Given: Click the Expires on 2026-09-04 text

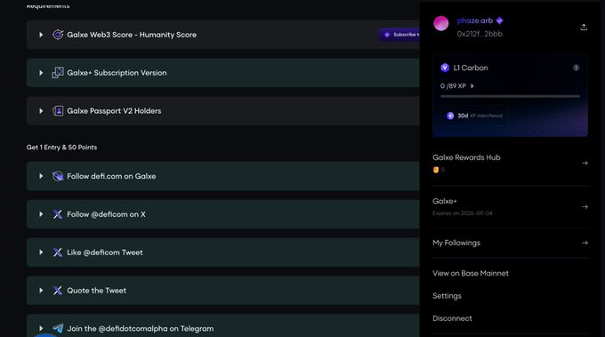Looking at the screenshot, I should pyautogui.click(x=463, y=213).
